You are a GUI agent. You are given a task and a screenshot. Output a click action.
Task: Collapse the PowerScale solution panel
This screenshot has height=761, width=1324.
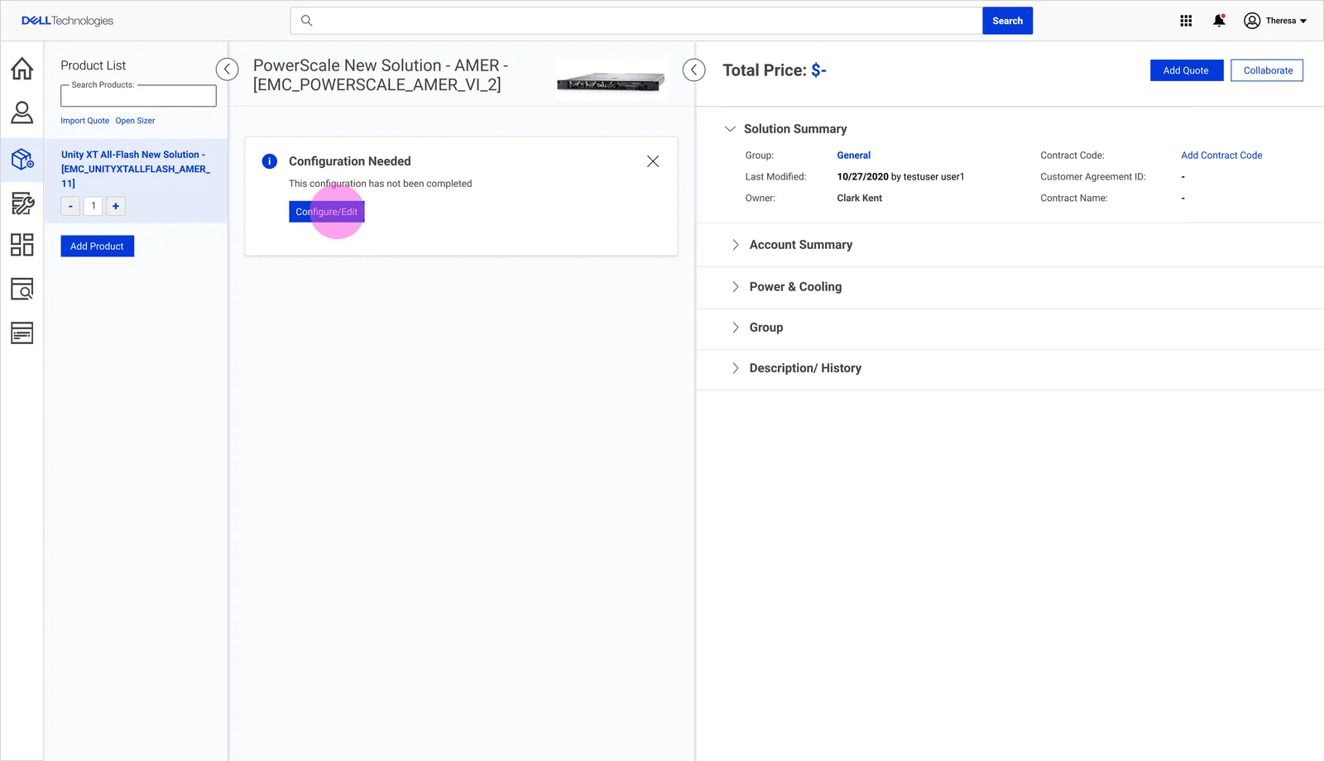pos(693,69)
